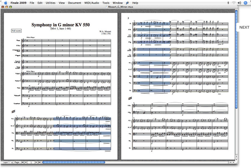Click the W.A. Mozart composer text
This screenshot has width=251, height=168.
click(105, 31)
